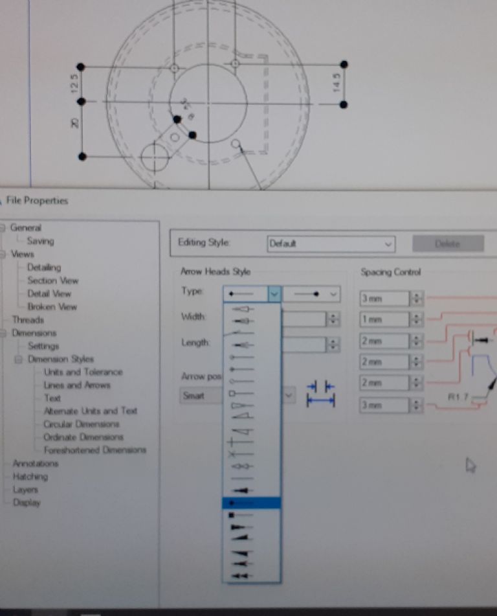This screenshot has width=497, height=616.
Task: Click the top 3 mm spacing field
Action: pyautogui.click(x=385, y=299)
